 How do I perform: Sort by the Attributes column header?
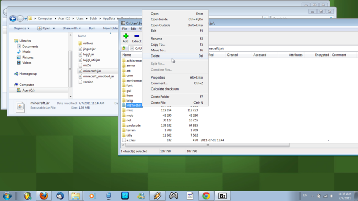pyautogui.click(x=291, y=55)
